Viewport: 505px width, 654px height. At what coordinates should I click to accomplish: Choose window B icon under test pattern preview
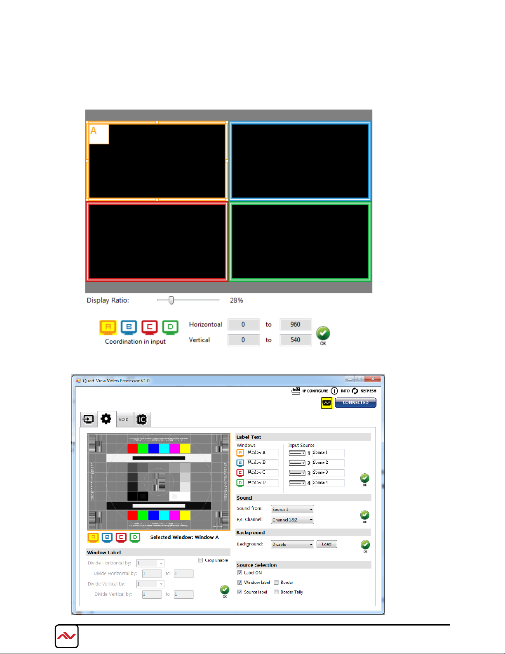[x=107, y=537]
